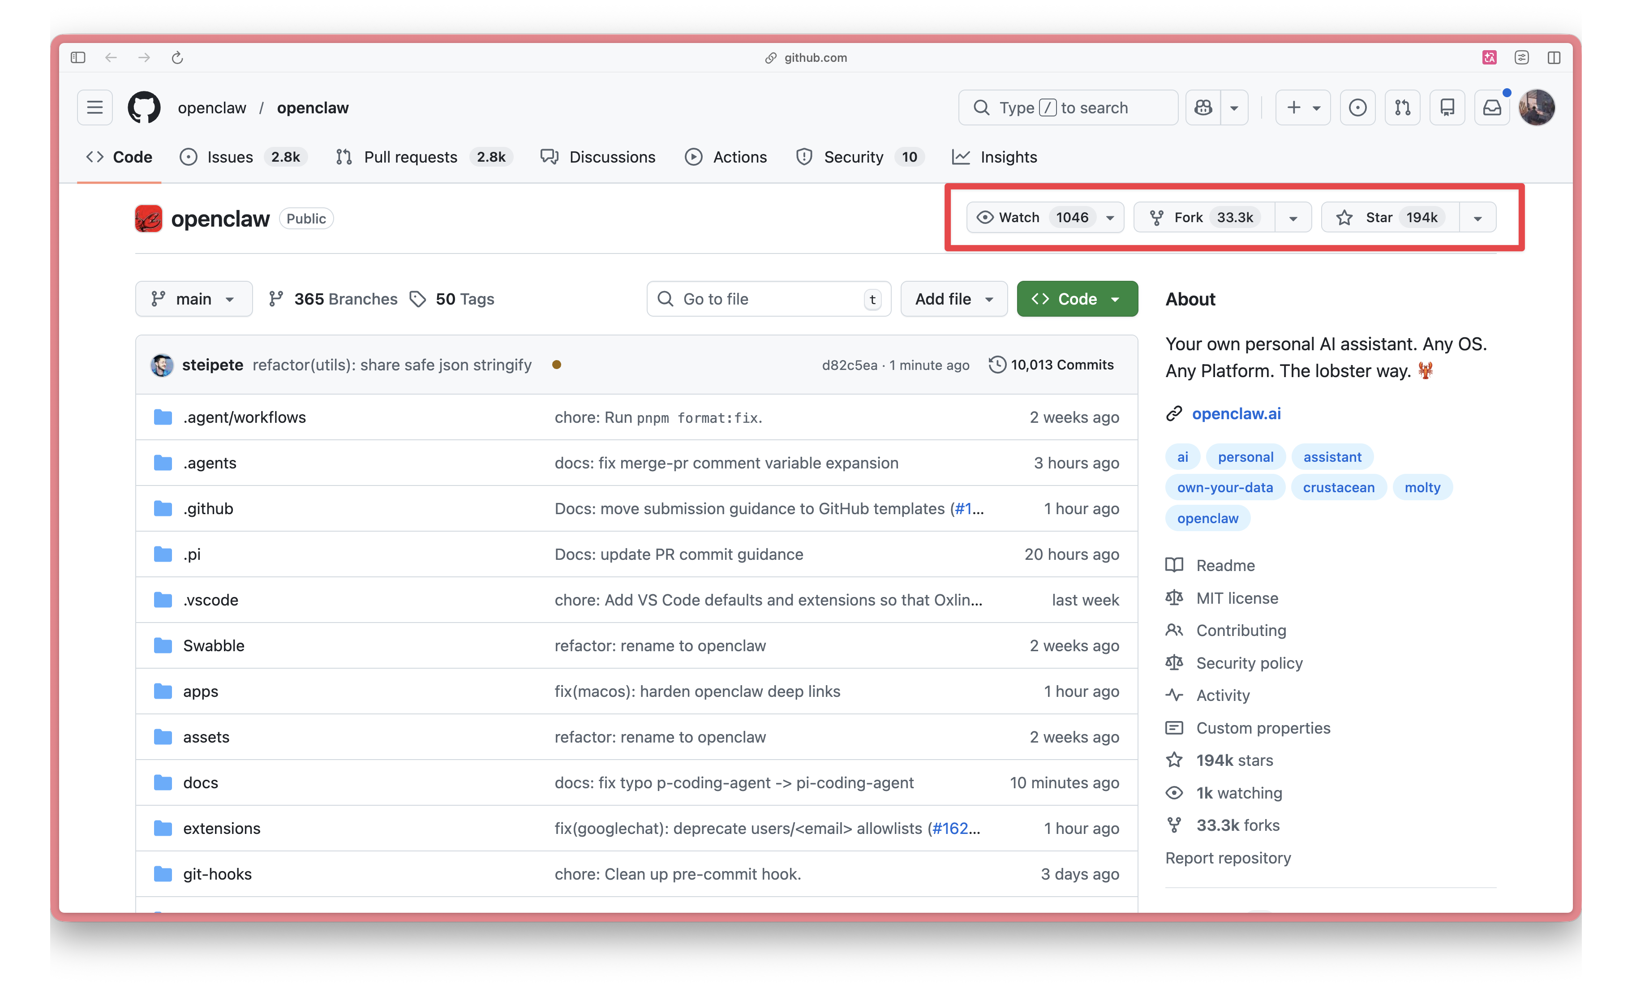Viewport: 1632px width, 988px height.
Task: Click the reader extension icon in browser bar
Action: 1522,58
